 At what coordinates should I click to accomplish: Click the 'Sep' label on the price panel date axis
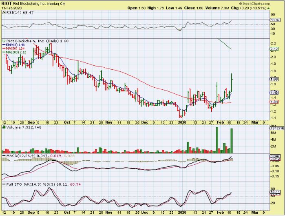(x=31, y=122)
